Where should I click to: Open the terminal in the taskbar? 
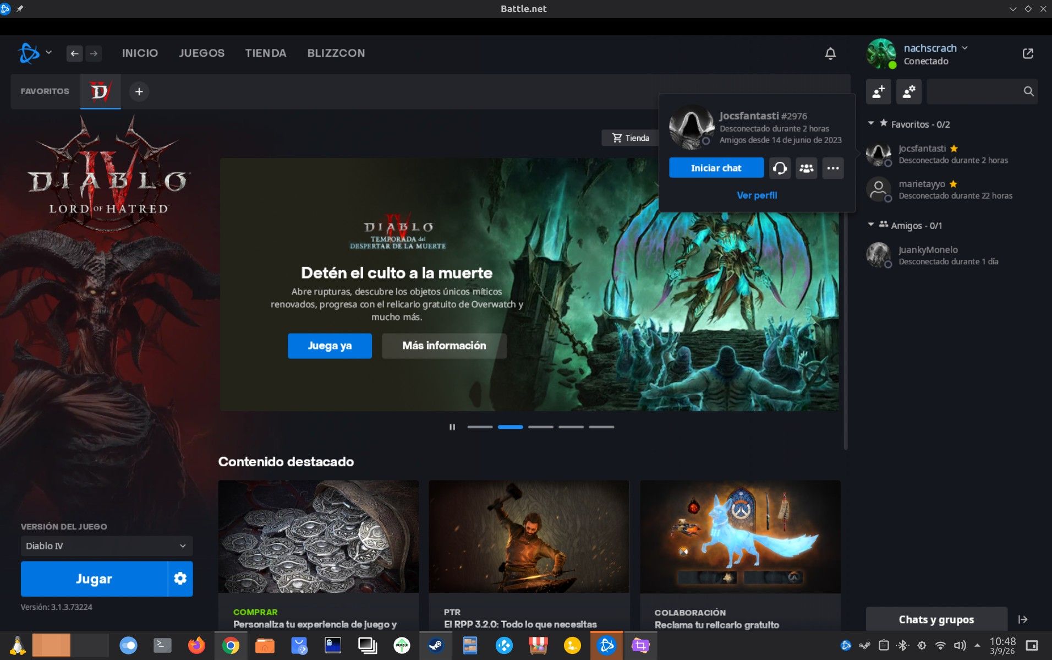tap(162, 645)
